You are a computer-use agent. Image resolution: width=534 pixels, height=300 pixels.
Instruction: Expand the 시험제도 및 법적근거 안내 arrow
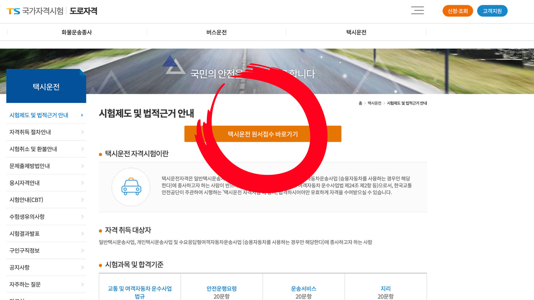[x=82, y=115]
